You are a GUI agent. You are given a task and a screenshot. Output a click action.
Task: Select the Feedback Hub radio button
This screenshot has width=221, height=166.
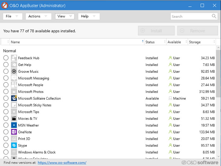6,58
